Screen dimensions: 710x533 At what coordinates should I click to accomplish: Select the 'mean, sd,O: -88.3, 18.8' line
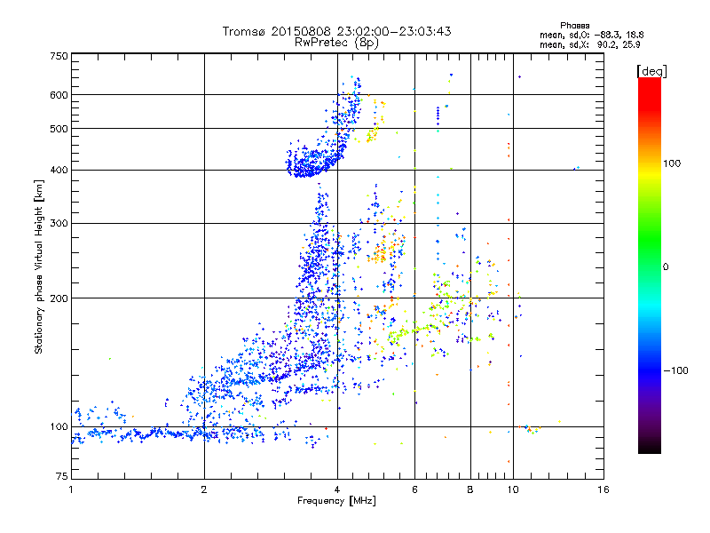pyautogui.click(x=591, y=35)
